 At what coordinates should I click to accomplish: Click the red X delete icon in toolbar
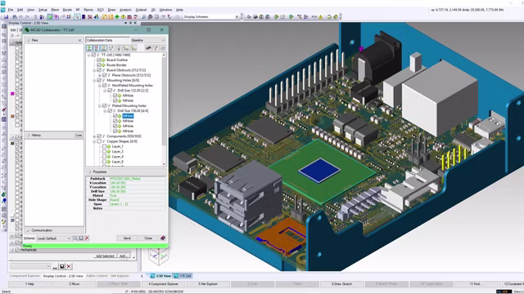pyautogui.click(x=89, y=16)
